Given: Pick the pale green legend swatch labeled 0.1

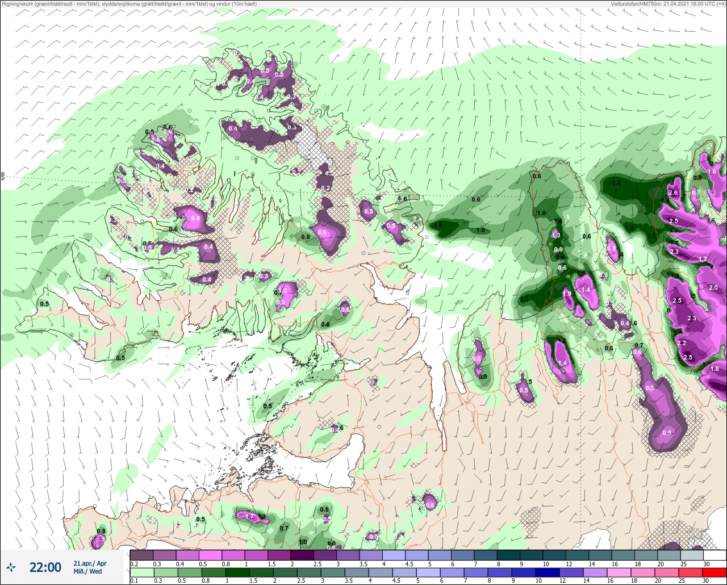Looking at the screenshot, I should (141, 571).
